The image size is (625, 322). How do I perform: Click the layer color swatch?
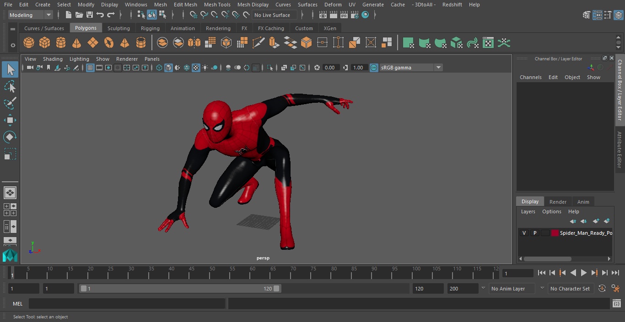tap(555, 233)
